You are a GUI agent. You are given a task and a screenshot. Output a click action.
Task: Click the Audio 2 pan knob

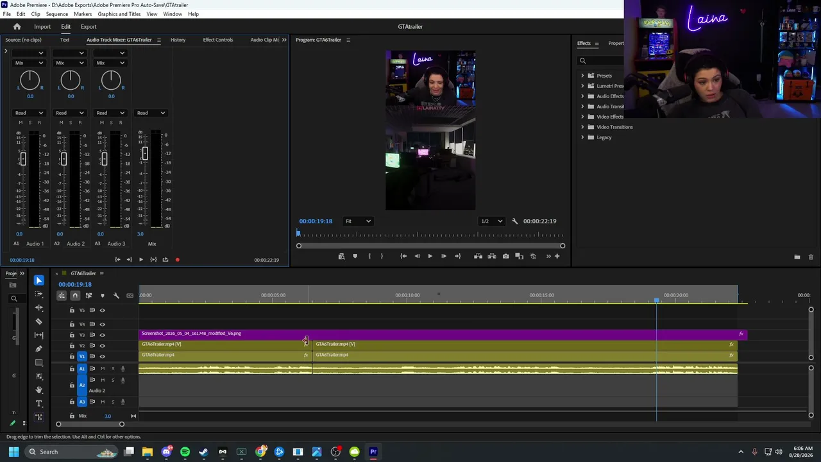[x=71, y=80]
